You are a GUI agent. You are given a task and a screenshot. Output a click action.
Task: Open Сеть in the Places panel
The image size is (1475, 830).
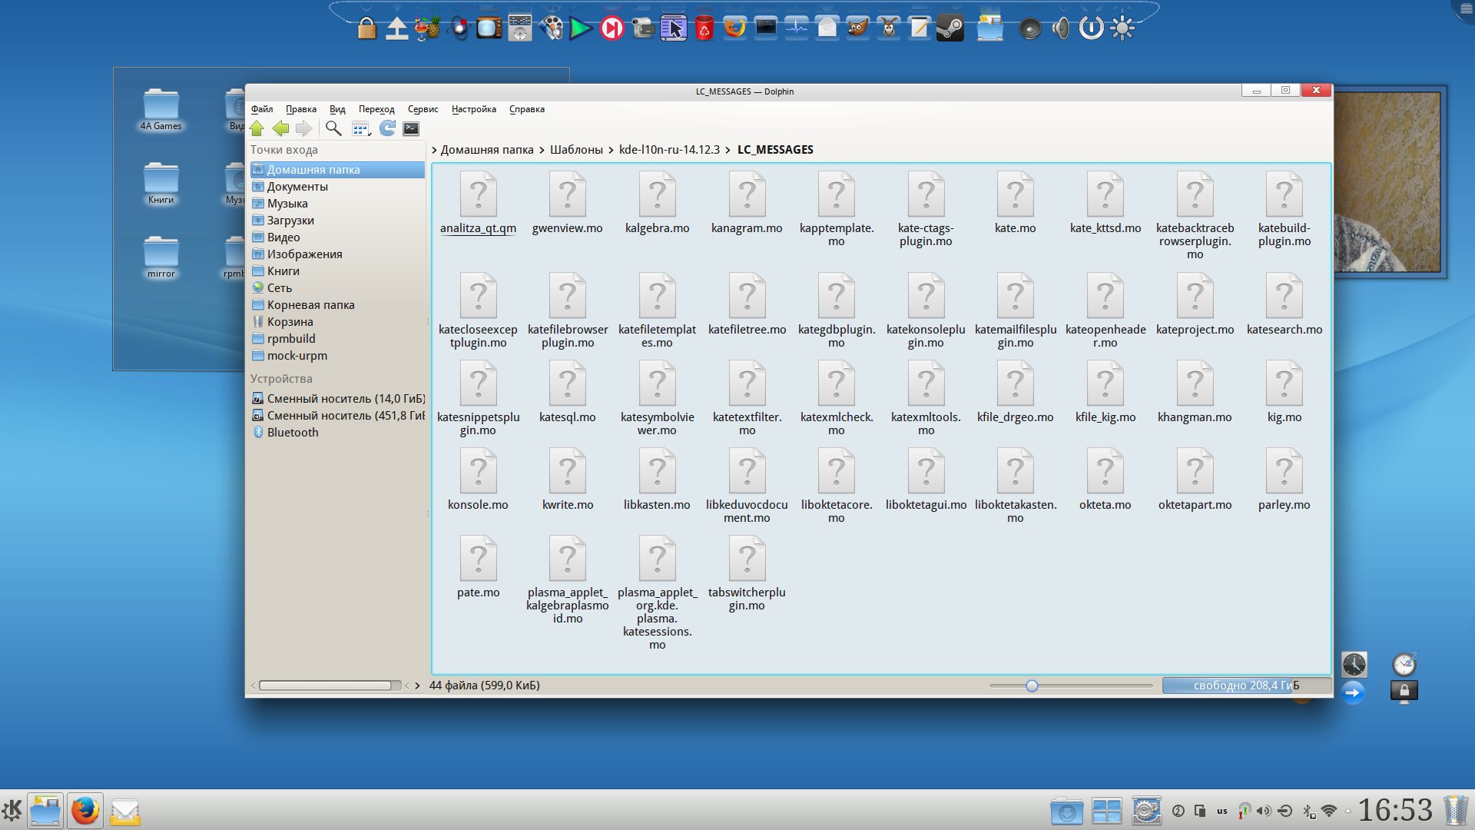(279, 287)
